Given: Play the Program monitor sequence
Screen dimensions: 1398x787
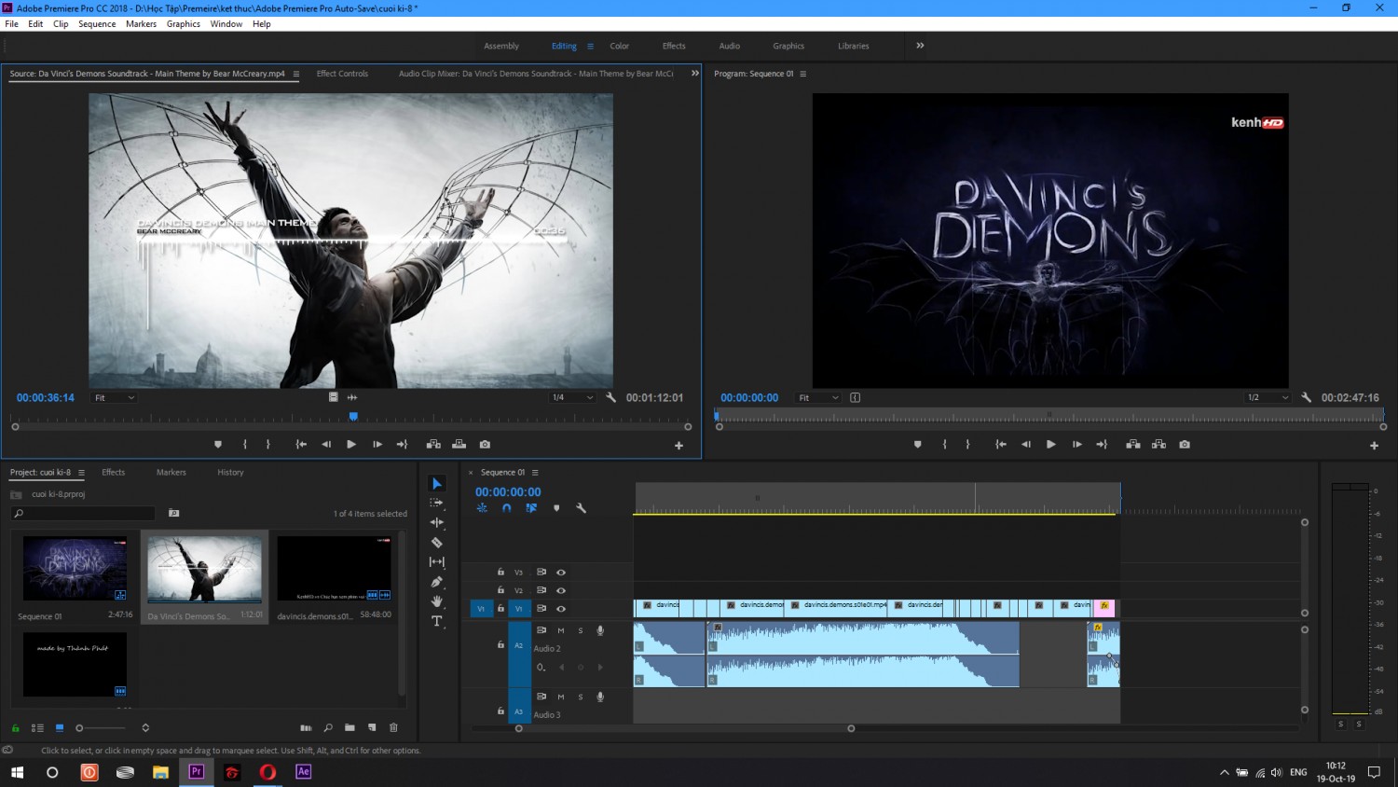Looking at the screenshot, I should [1051, 445].
